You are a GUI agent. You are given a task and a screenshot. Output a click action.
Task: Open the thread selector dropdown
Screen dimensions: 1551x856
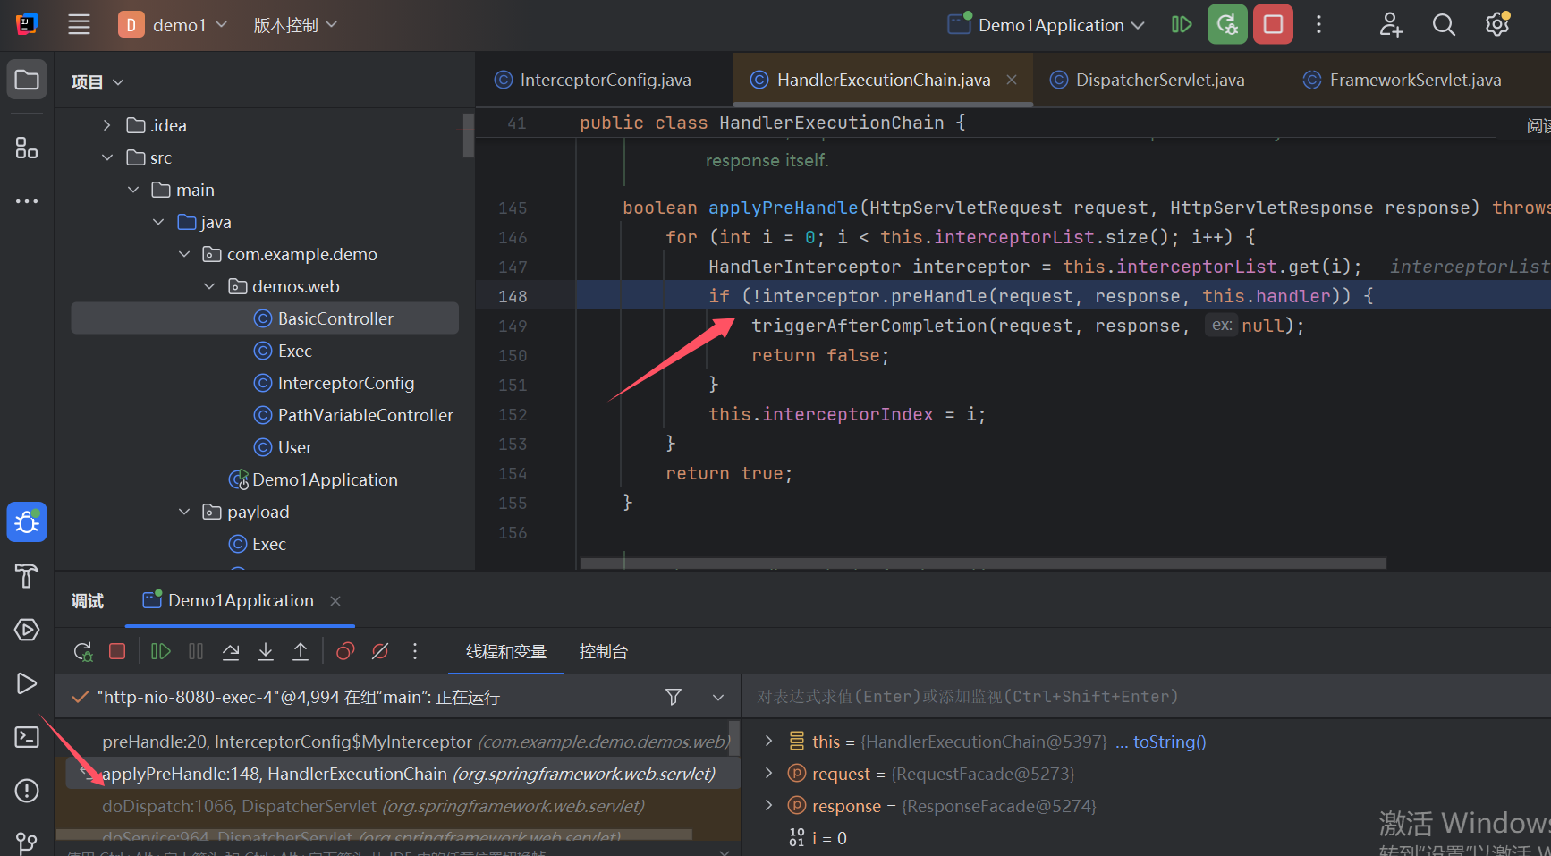pyautogui.click(x=718, y=697)
